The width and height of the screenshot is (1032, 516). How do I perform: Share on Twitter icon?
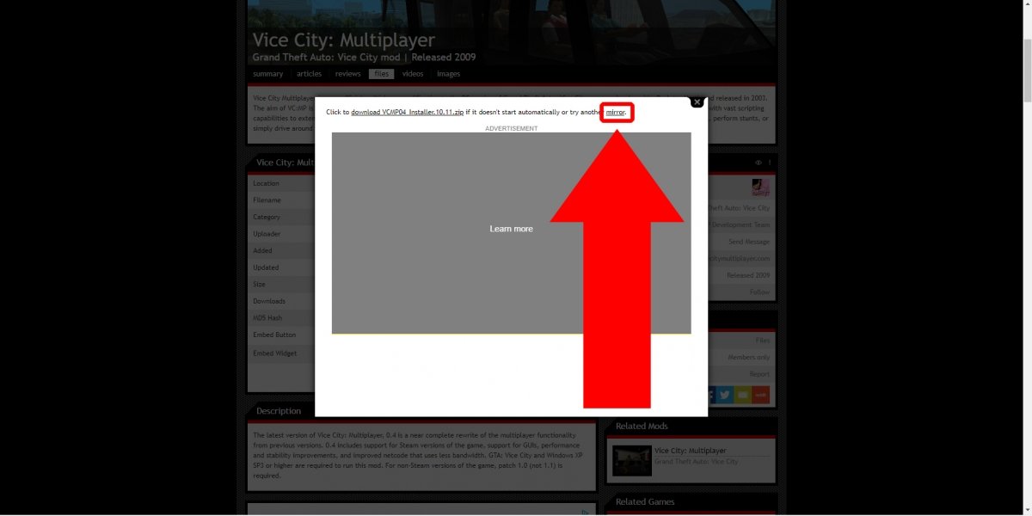pyautogui.click(x=725, y=395)
